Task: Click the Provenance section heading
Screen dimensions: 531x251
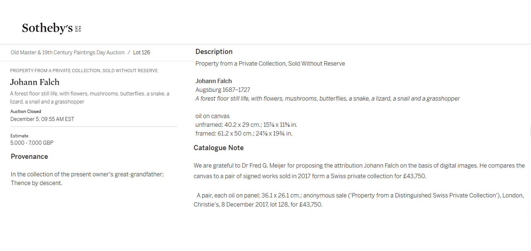Action: (29, 157)
